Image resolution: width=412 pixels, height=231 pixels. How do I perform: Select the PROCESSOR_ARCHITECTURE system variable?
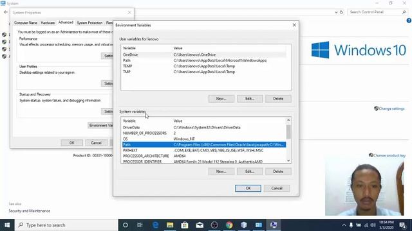click(x=204, y=156)
